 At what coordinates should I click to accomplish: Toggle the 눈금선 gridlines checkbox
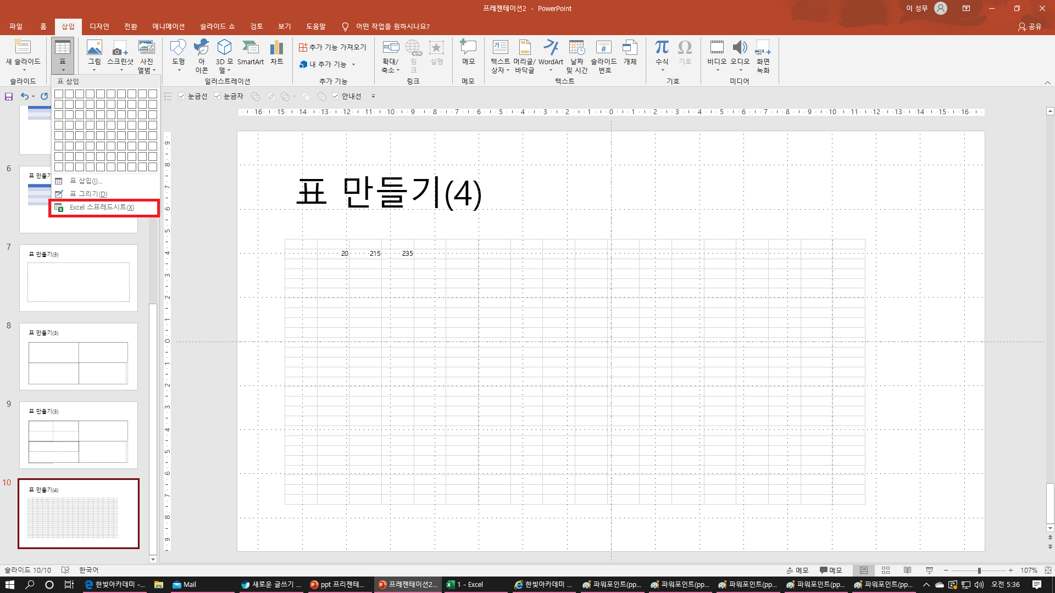[182, 96]
